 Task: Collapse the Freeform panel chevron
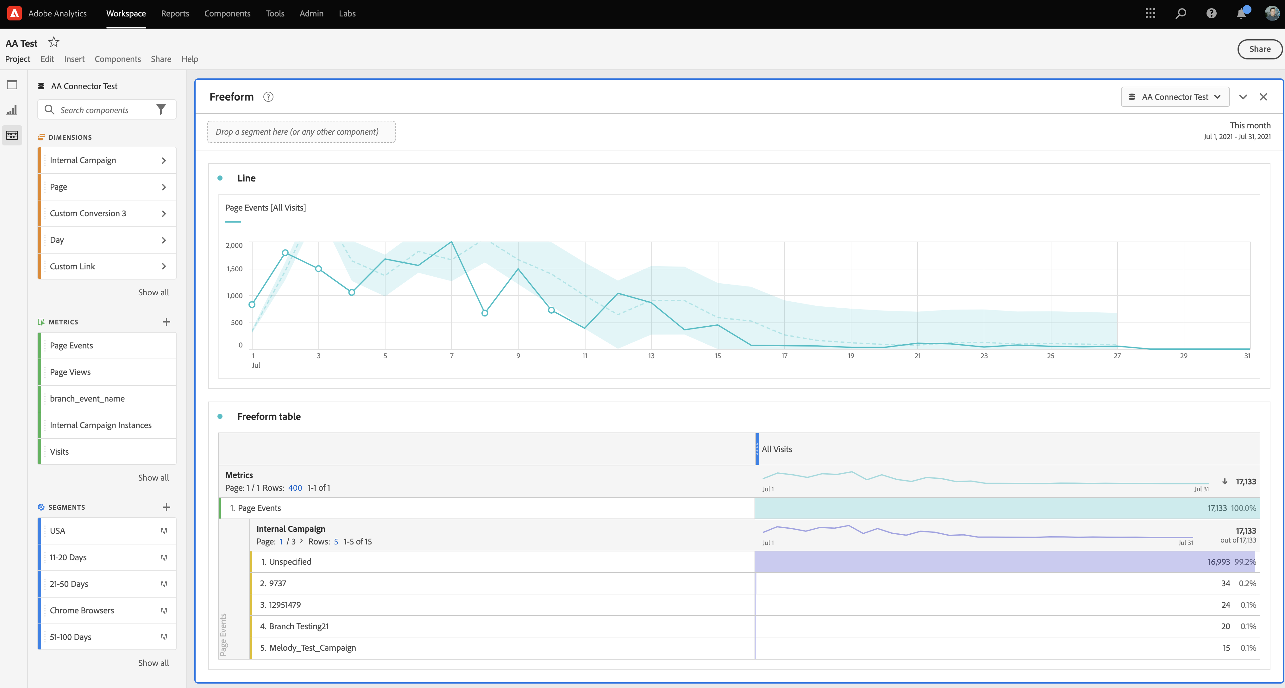point(1243,97)
